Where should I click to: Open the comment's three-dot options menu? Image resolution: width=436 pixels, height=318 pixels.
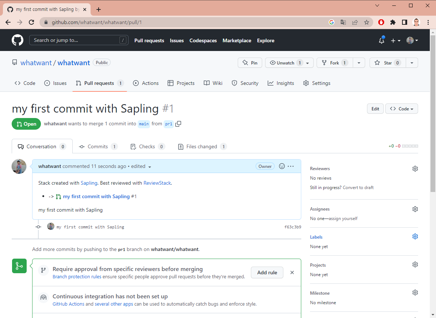tap(291, 166)
